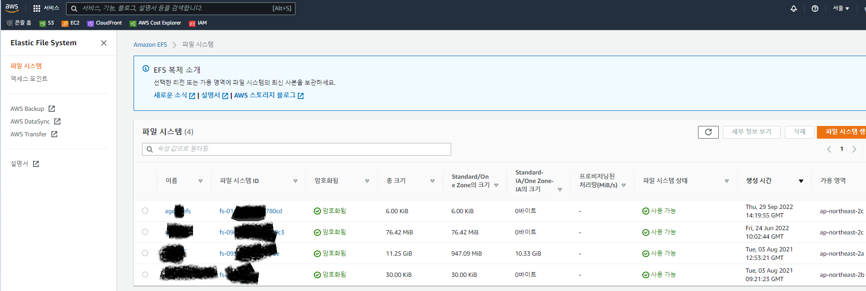Open the help question mark menu

tap(815, 8)
